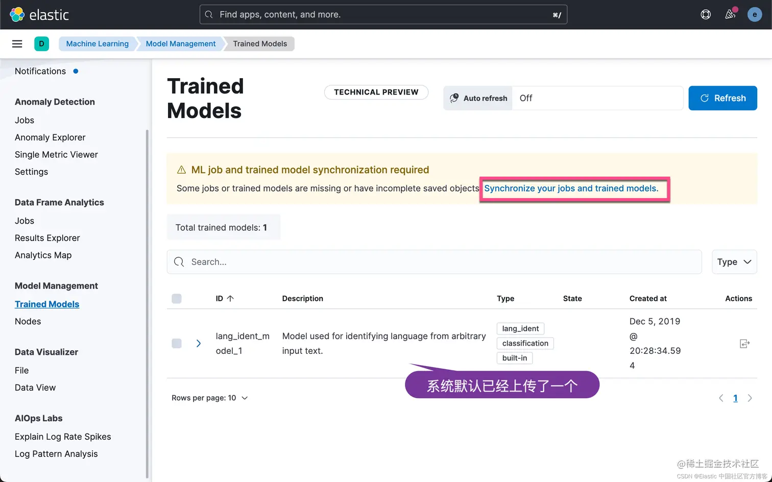Toggle the select-all rows checkbox
Image resolution: width=772 pixels, height=482 pixels.
[x=177, y=299]
